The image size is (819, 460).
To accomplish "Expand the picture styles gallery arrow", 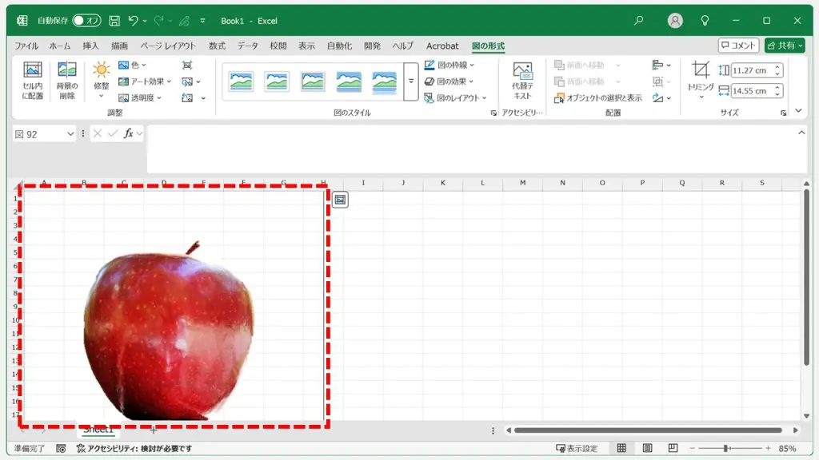I will (411, 81).
